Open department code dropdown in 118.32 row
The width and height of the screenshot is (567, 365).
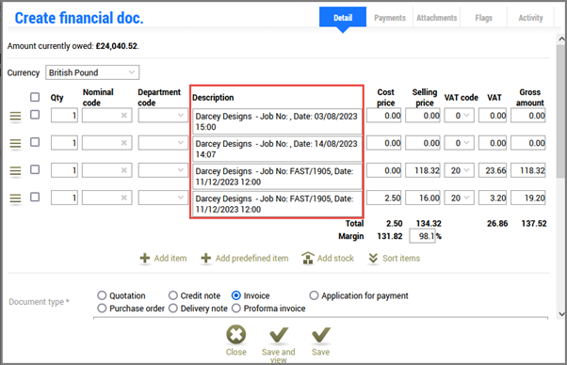click(163, 170)
